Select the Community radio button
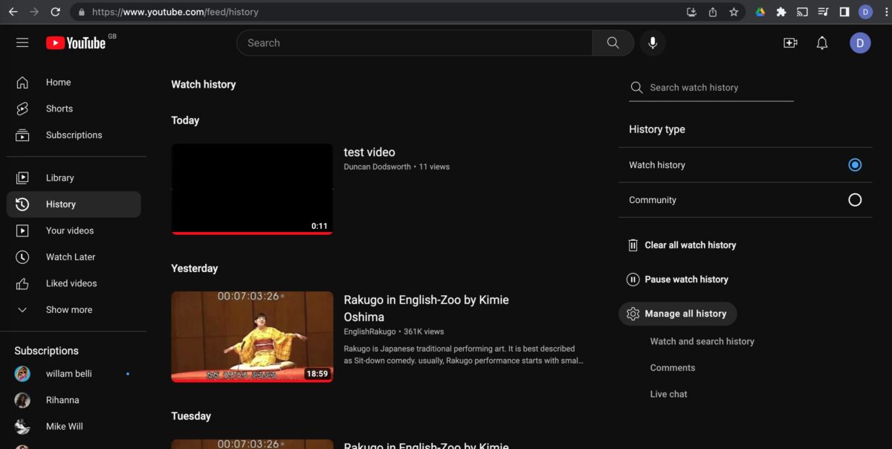Viewport: 892px width, 449px height. (x=855, y=200)
